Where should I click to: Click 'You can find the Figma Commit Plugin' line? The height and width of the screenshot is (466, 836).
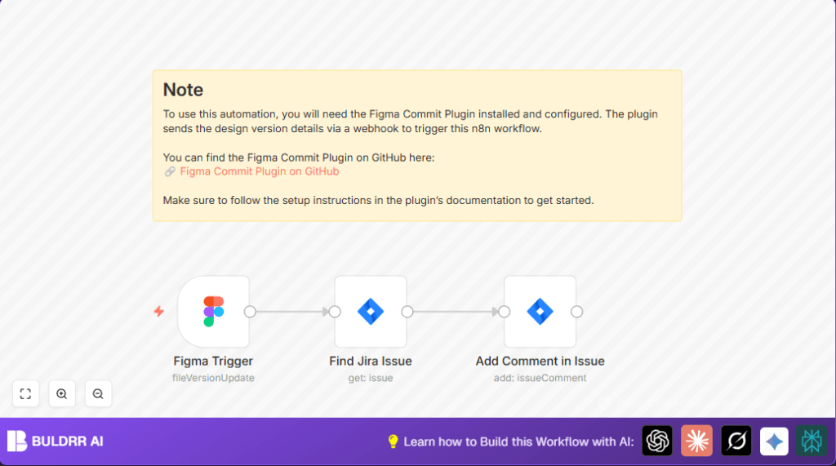point(299,158)
